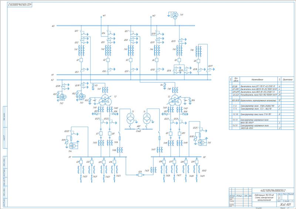Click title text Подстанция 110/10 кВ
296x209 pixels.
[264, 195]
